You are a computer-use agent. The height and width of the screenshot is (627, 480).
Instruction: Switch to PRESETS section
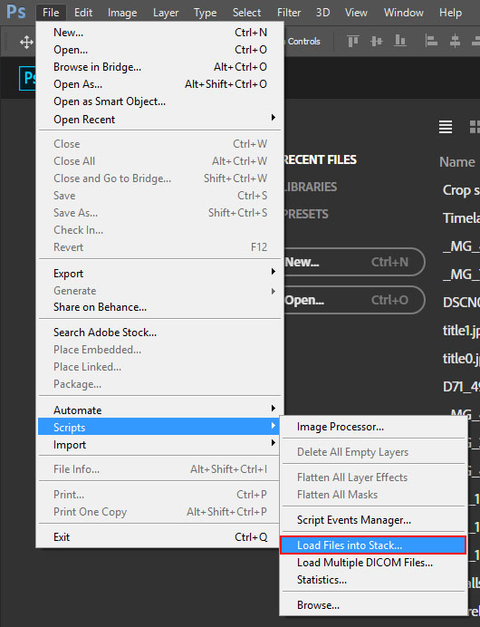tap(306, 214)
